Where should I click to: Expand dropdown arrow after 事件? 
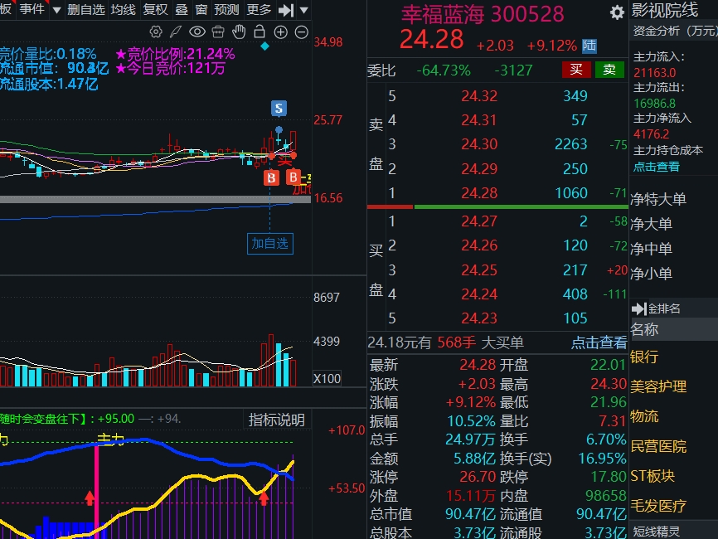(56, 10)
